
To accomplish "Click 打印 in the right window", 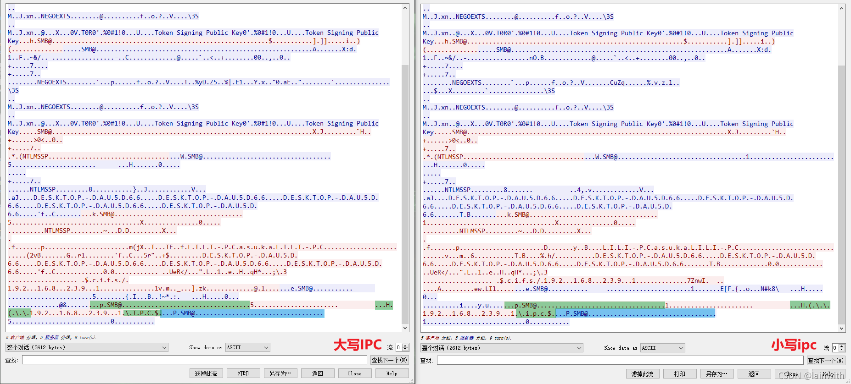I will (x=680, y=374).
